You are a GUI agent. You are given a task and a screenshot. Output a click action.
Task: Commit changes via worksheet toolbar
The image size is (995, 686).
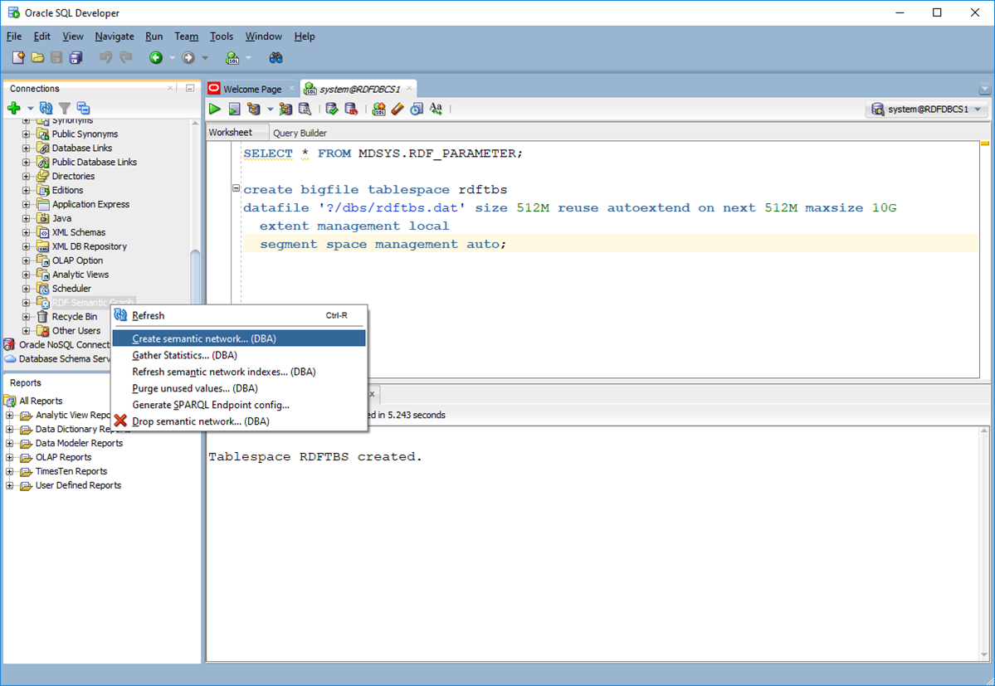[332, 109]
